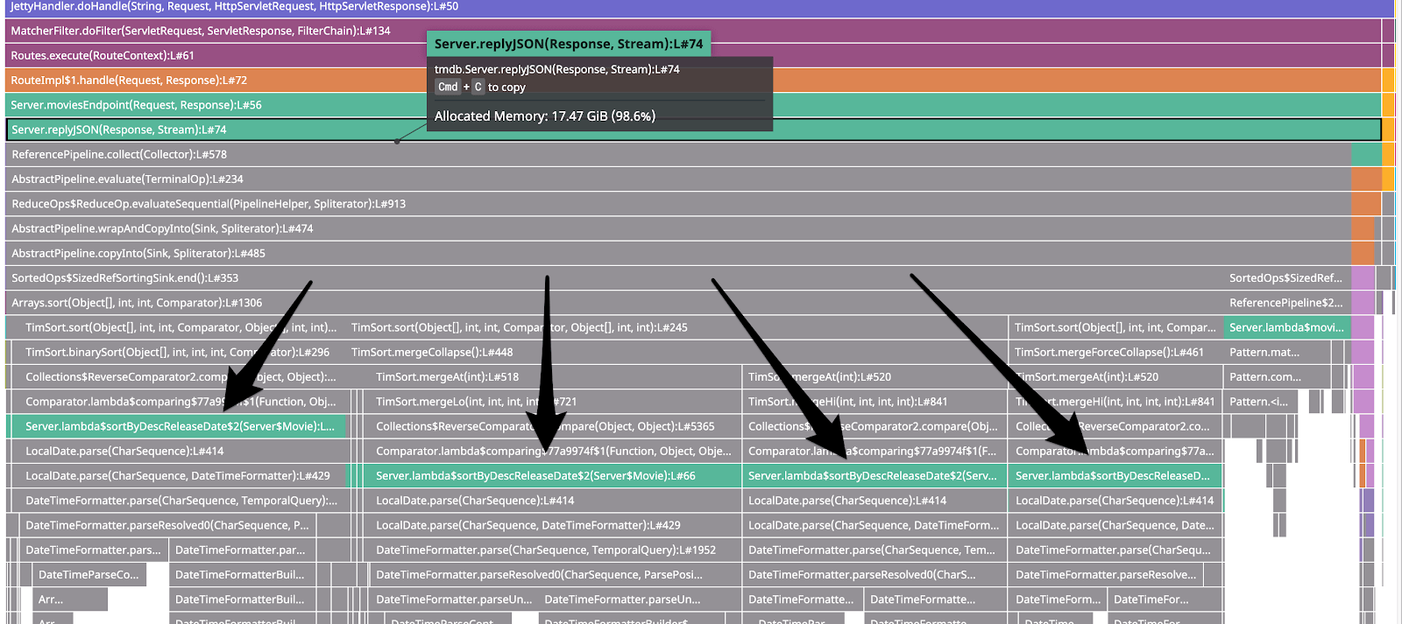Click SortedOps$SizedRefSortingSink.end():L#353 frame
The image size is (1402, 624).
614,277
